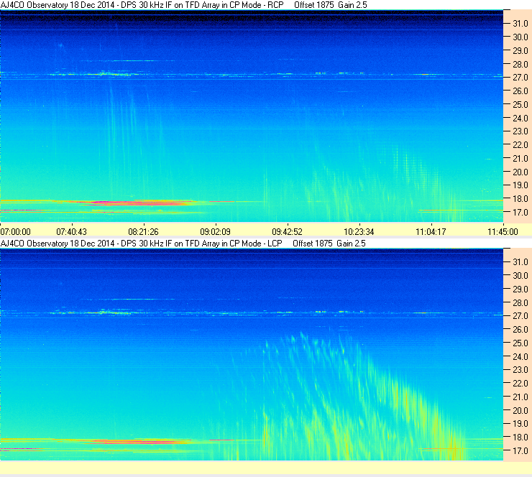Select the 21.0 tick on RCP chart axis
Screen dimensions: 532x477
click(520, 159)
